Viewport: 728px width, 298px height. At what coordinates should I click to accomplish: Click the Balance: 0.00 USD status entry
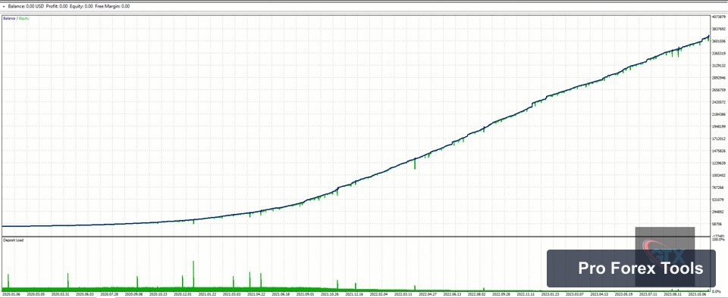tap(27, 7)
